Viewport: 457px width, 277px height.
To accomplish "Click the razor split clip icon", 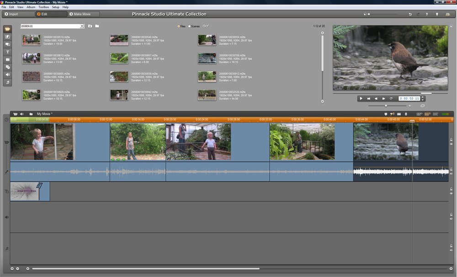I will (x=399, y=114).
